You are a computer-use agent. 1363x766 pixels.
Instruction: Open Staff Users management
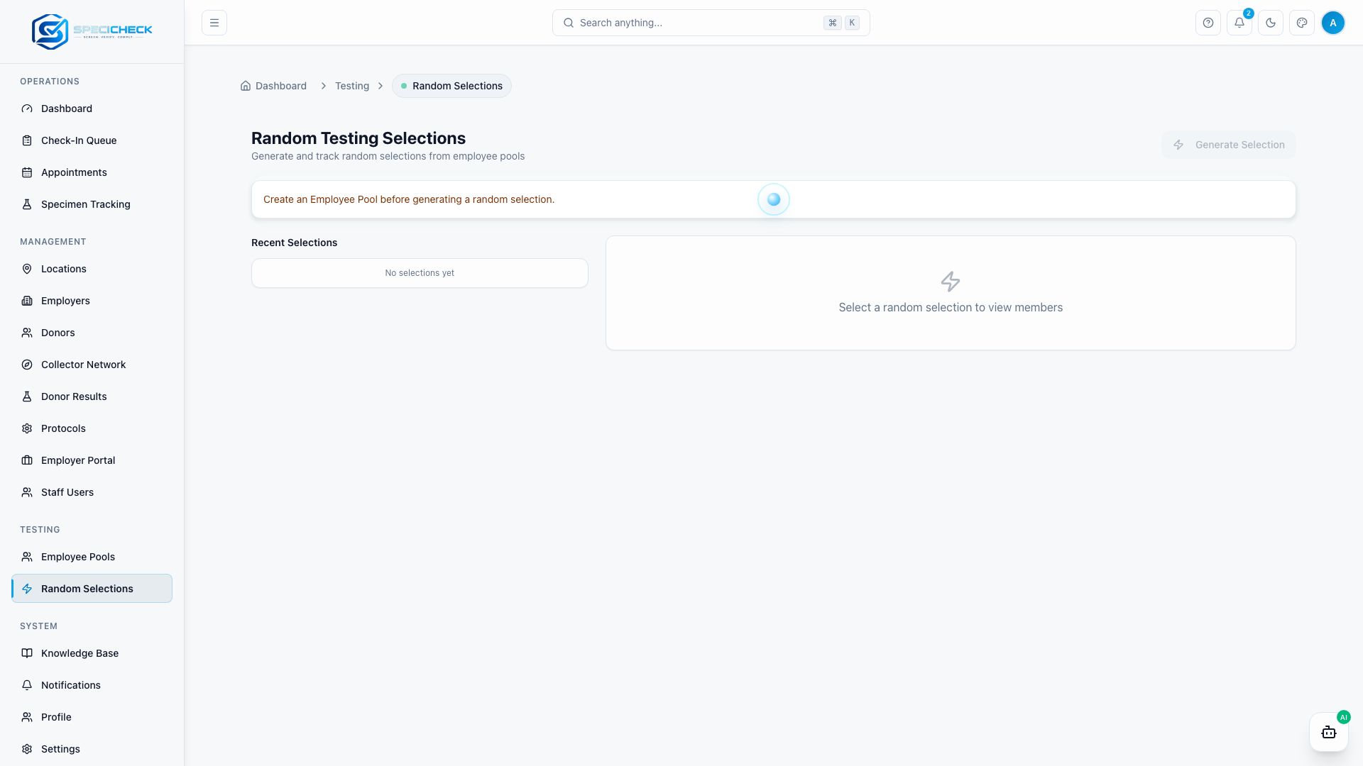[x=92, y=492]
